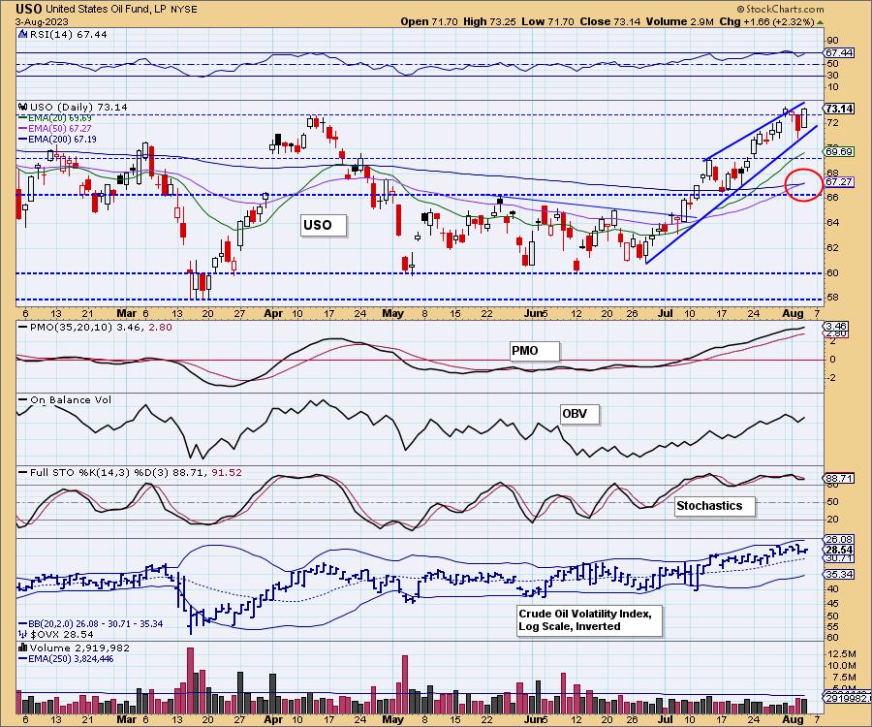Click the 28.54 OVX axis tag

pos(839,549)
